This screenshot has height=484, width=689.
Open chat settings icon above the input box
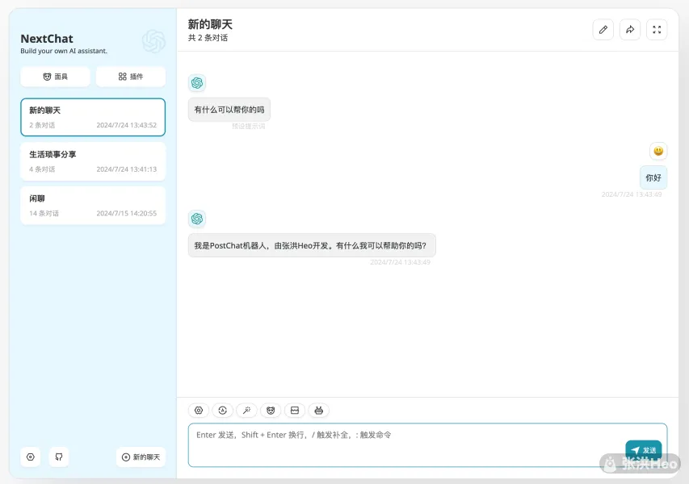199,411
